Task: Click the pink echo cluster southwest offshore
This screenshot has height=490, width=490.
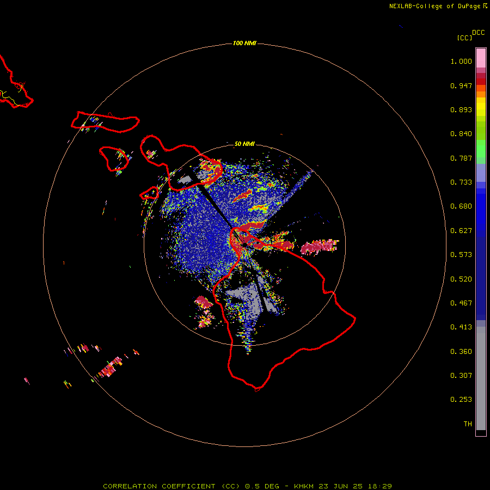Action: click(x=204, y=311)
